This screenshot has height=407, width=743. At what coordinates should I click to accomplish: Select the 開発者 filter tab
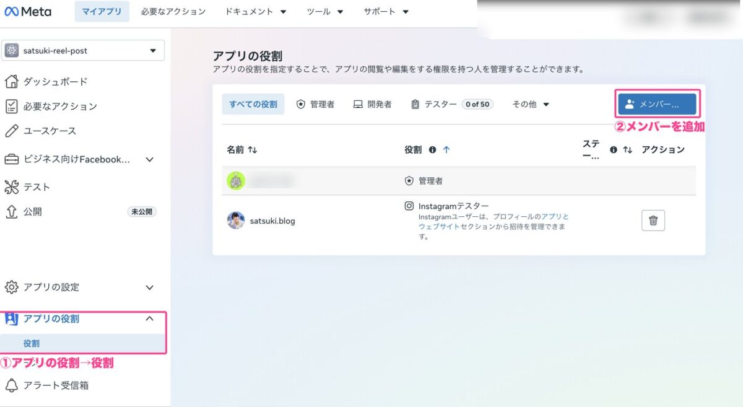click(x=372, y=104)
